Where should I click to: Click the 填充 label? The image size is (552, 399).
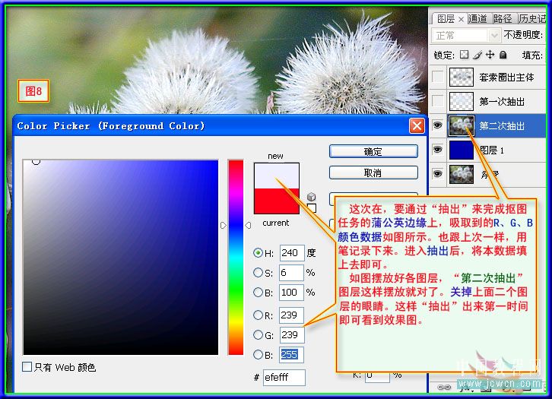[532, 55]
